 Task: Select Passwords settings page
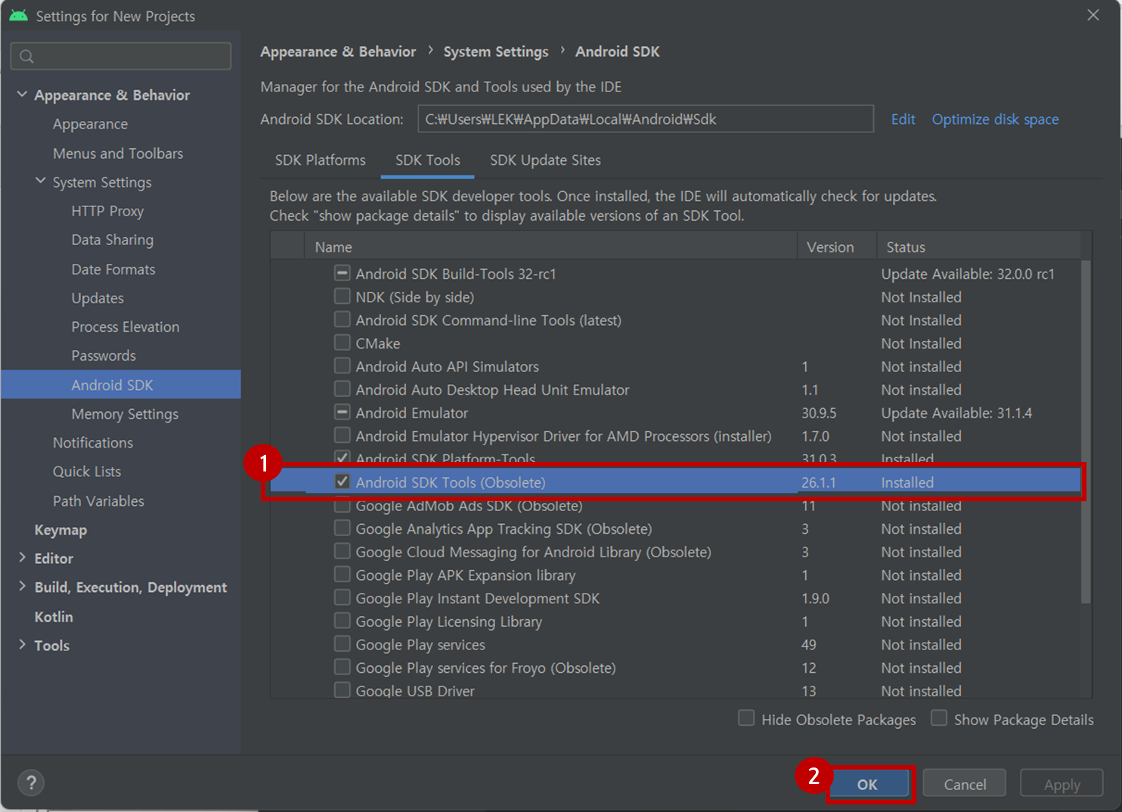104,355
